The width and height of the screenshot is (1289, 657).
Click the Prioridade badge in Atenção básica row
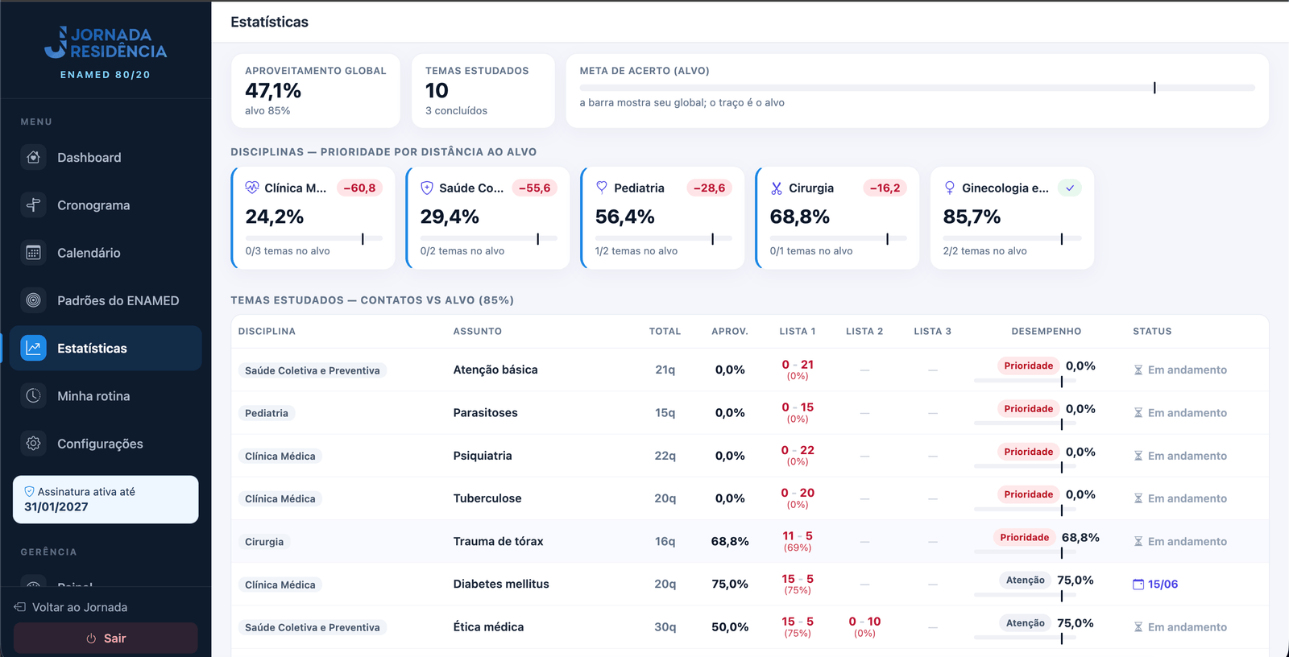pyautogui.click(x=1028, y=366)
